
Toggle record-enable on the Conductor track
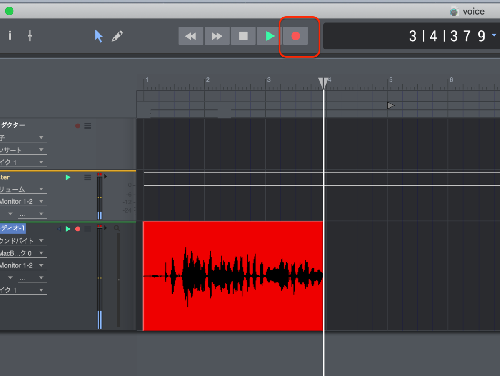77,126
